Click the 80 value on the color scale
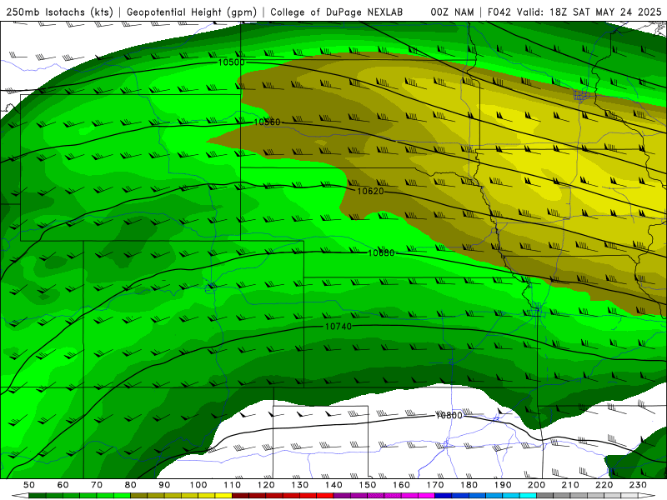667x500 pixels. pos(131,485)
